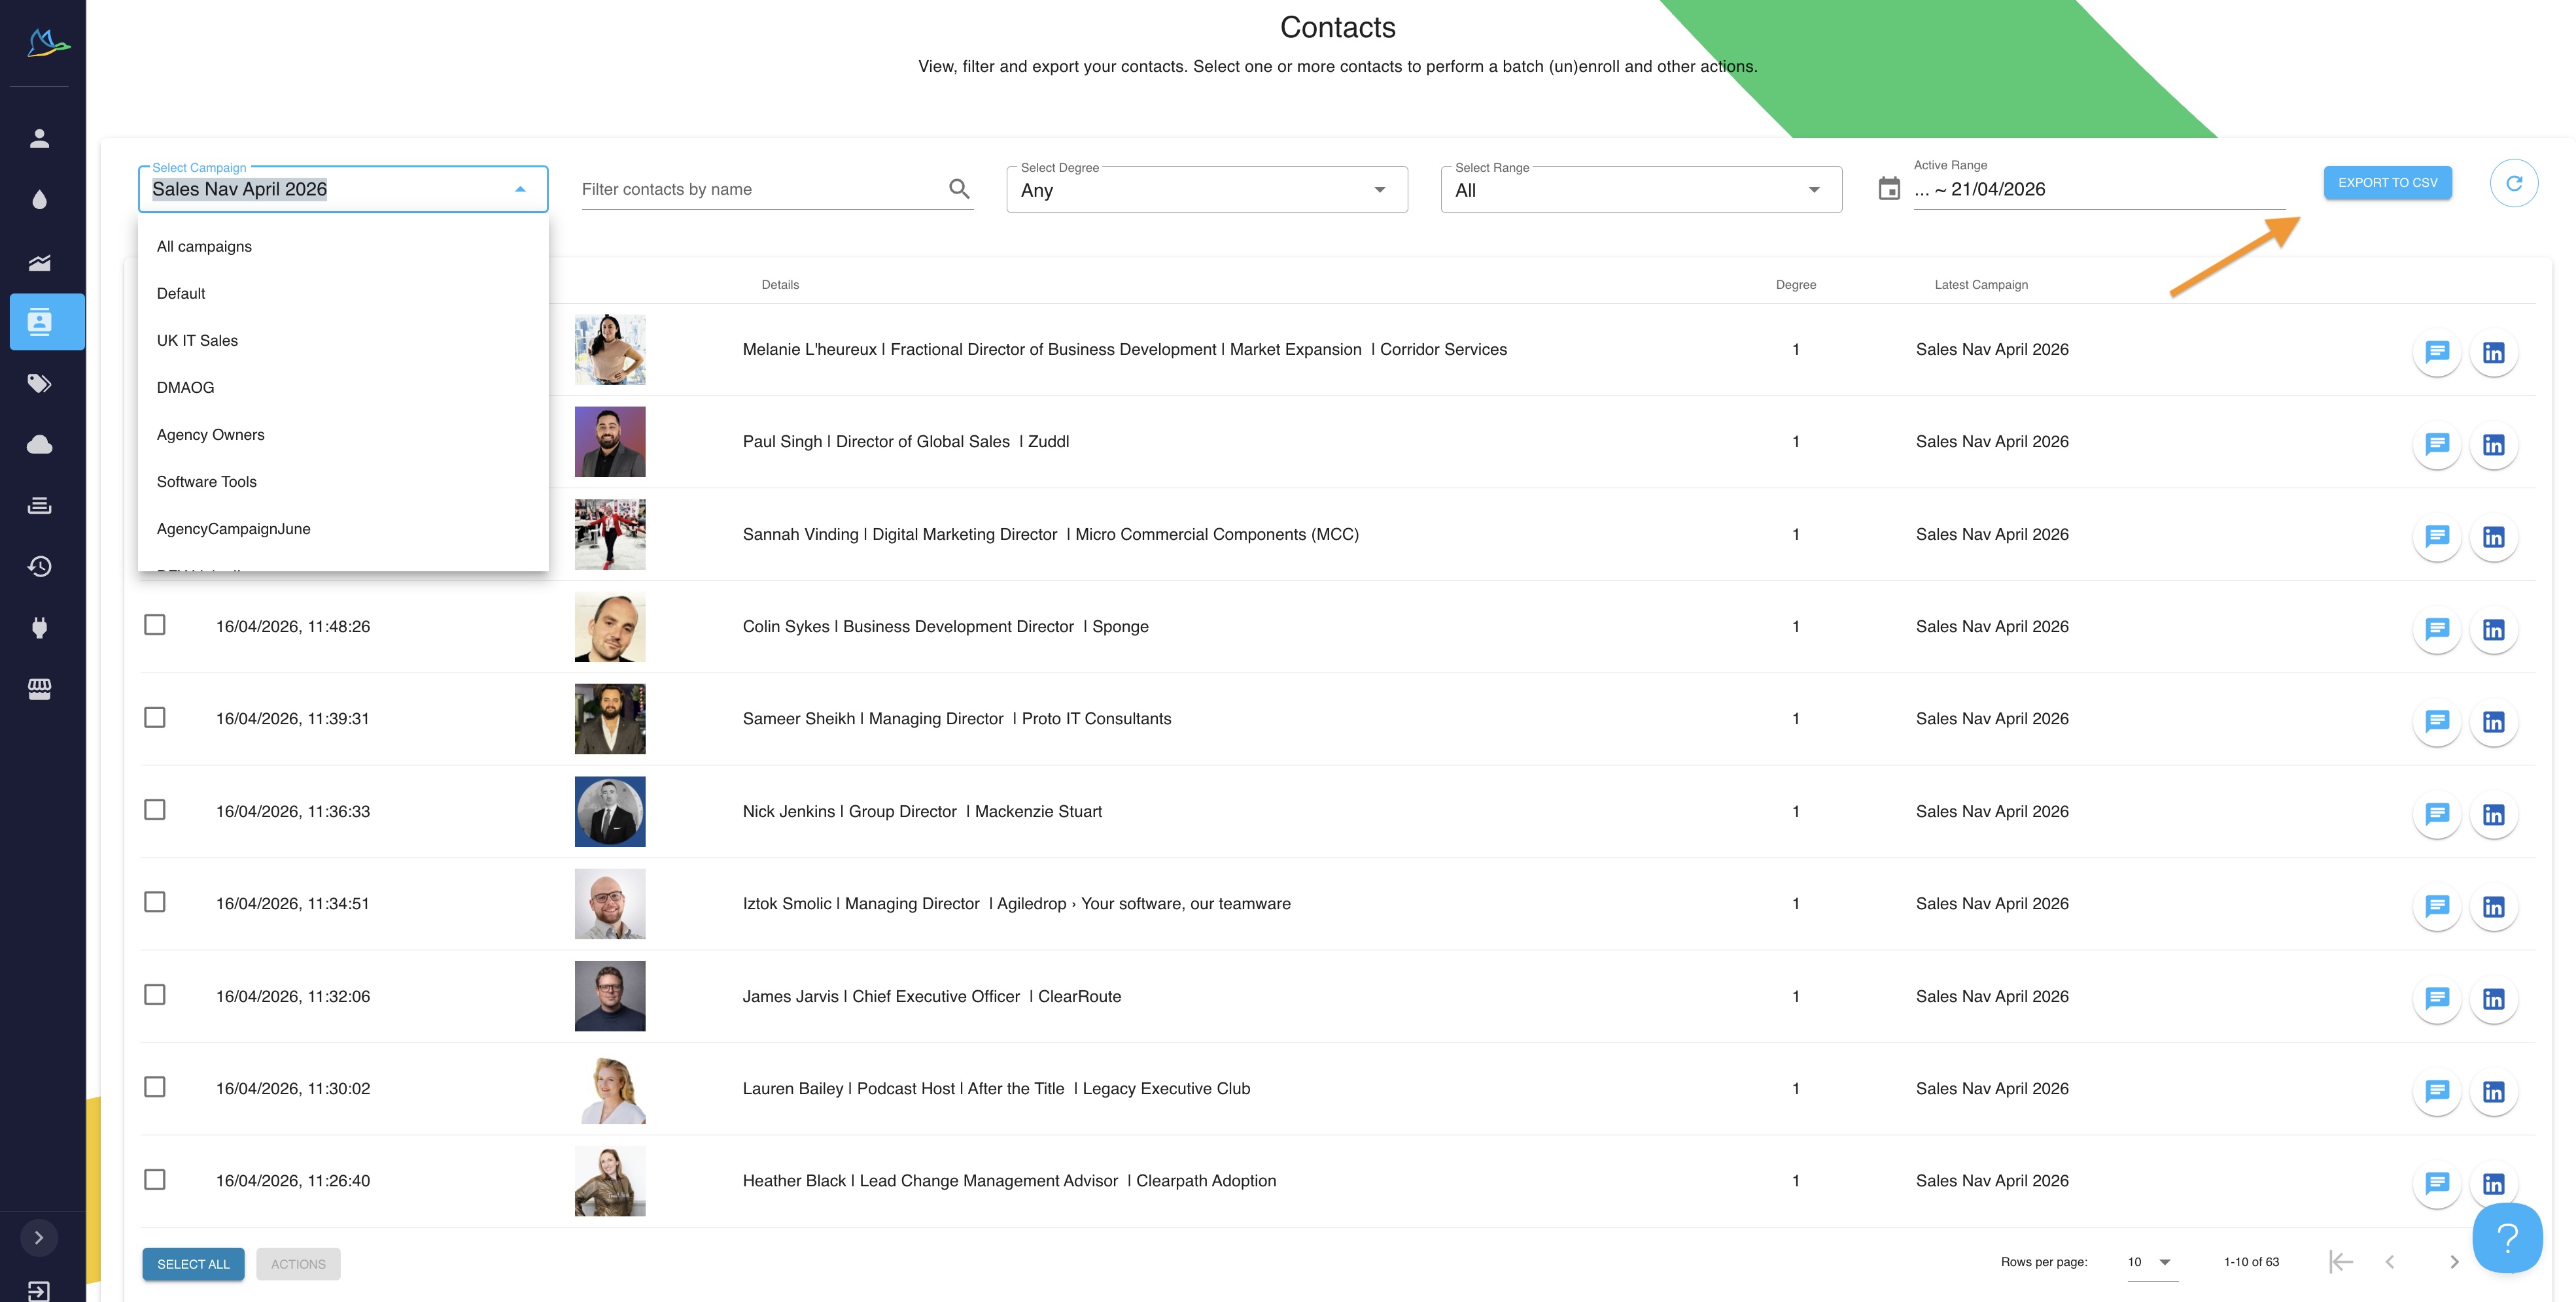2576x1302 pixels.
Task: Open the Select Degree dropdown
Action: 1206,190
